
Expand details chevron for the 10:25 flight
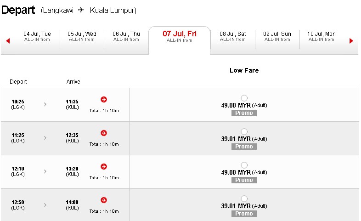tap(45, 104)
